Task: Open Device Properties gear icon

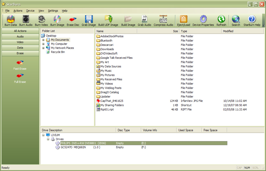Action: click(x=203, y=21)
